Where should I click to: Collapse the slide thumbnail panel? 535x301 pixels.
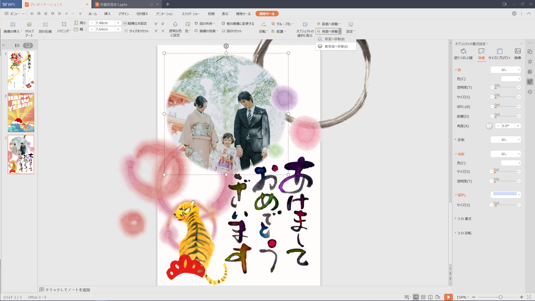coord(4,45)
